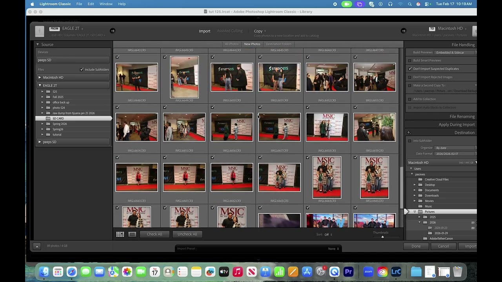502x282 pixels.
Task: Expand the File Renaming panel
Action: (x=462, y=117)
